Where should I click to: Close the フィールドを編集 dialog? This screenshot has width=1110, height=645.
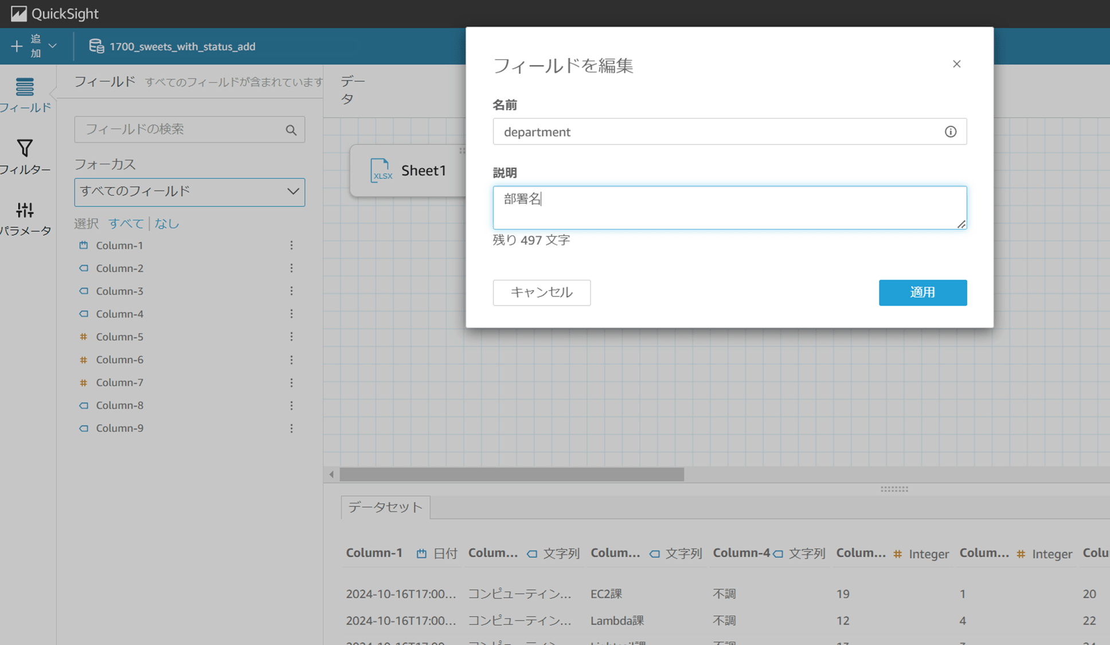pyautogui.click(x=956, y=64)
